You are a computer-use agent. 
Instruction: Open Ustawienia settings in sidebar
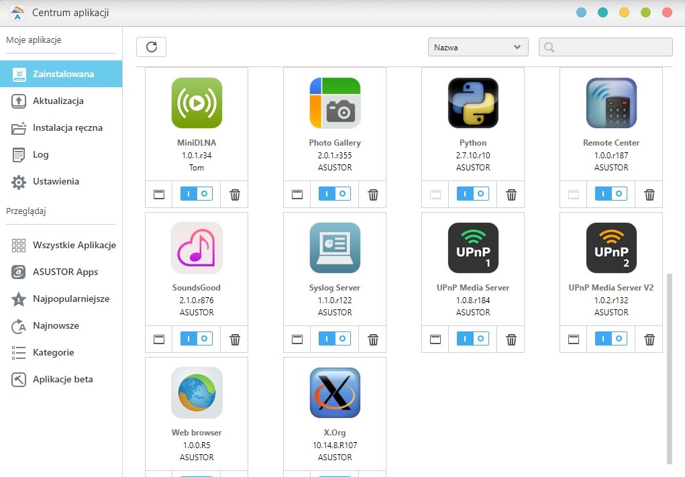pyautogui.click(x=61, y=182)
